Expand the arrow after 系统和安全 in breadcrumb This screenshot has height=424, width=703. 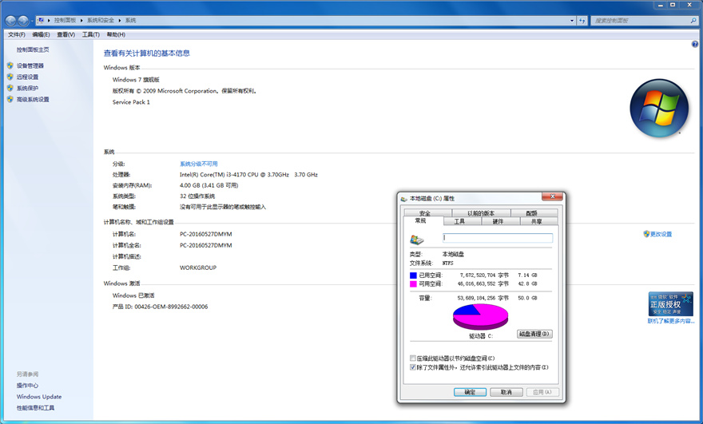[120, 21]
